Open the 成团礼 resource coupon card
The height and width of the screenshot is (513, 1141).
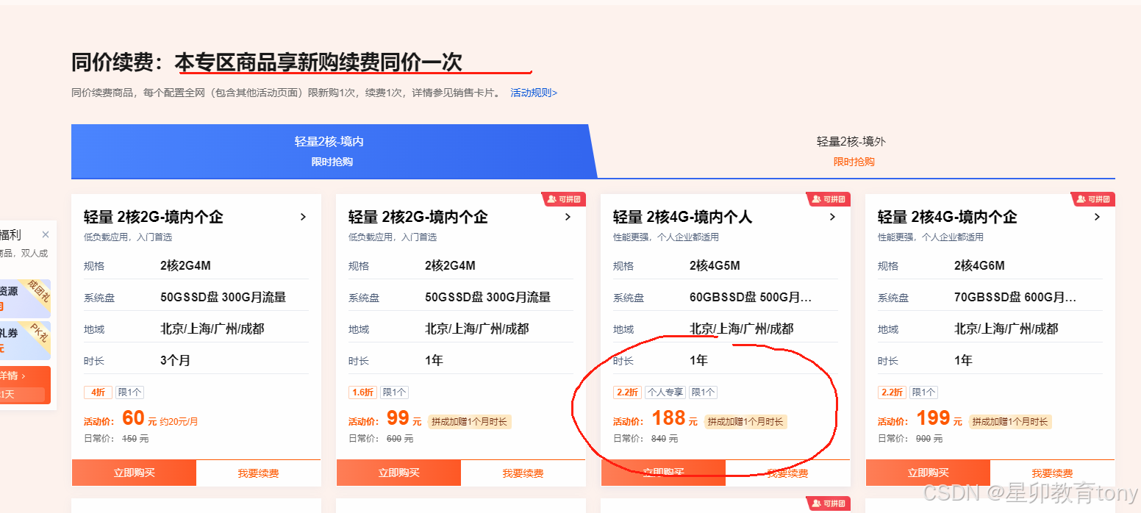(x=25, y=298)
